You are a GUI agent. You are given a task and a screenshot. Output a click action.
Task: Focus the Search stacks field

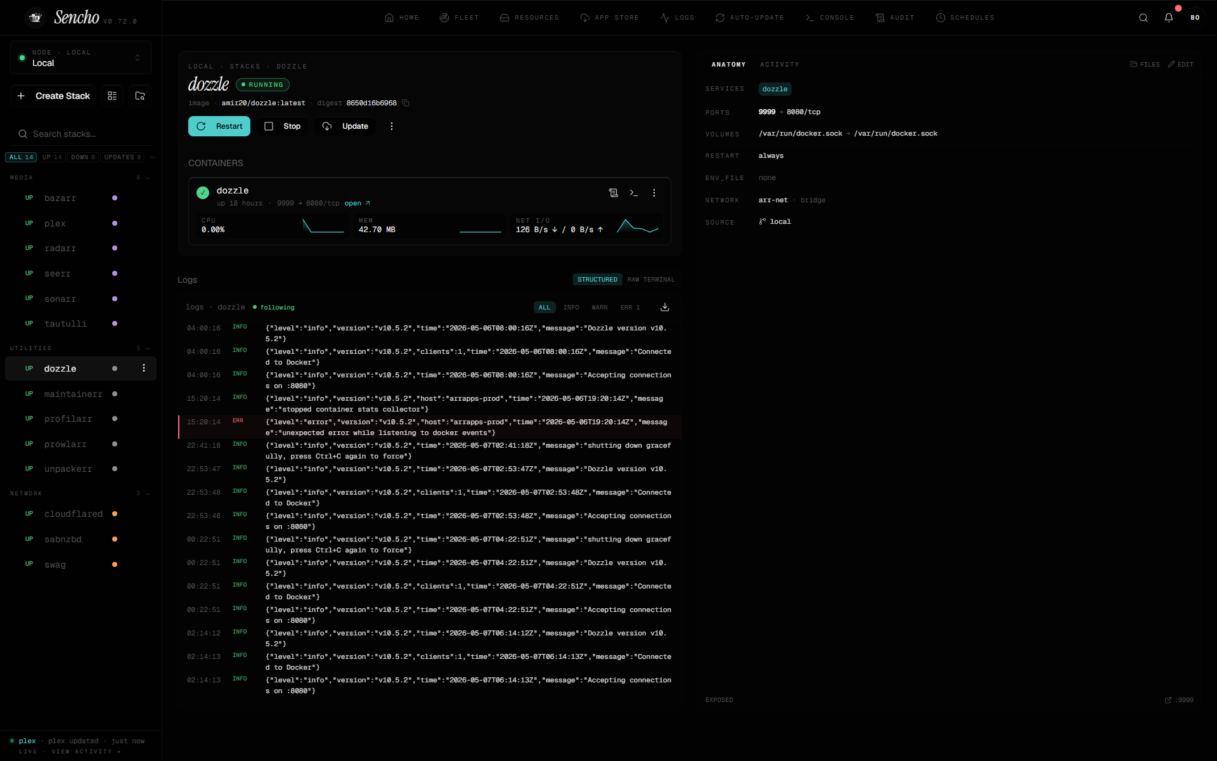[80, 134]
